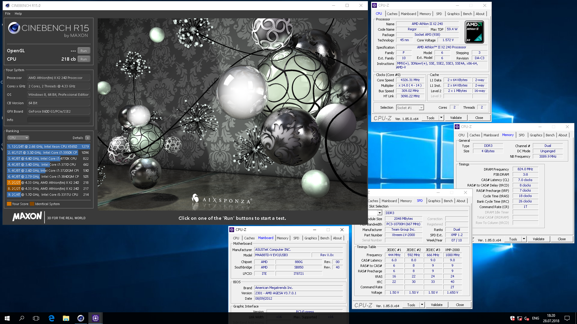Open Tools dropdown arrow in CPU-Z CPU window
The height and width of the screenshot is (324, 577).
[x=441, y=118]
